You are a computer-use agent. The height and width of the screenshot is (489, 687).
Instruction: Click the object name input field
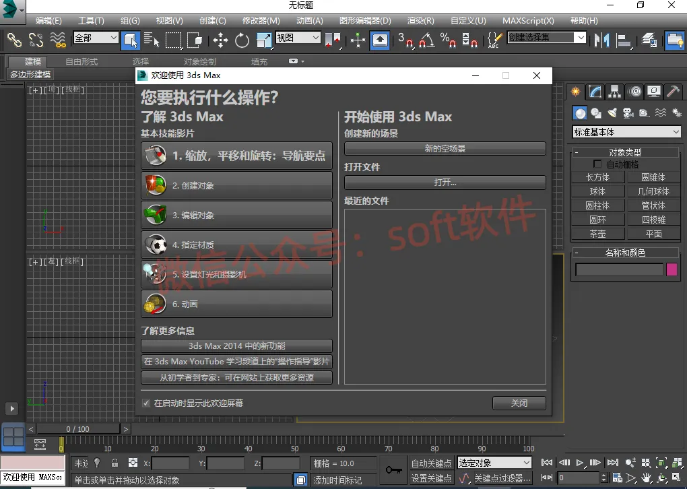(619, 269)
